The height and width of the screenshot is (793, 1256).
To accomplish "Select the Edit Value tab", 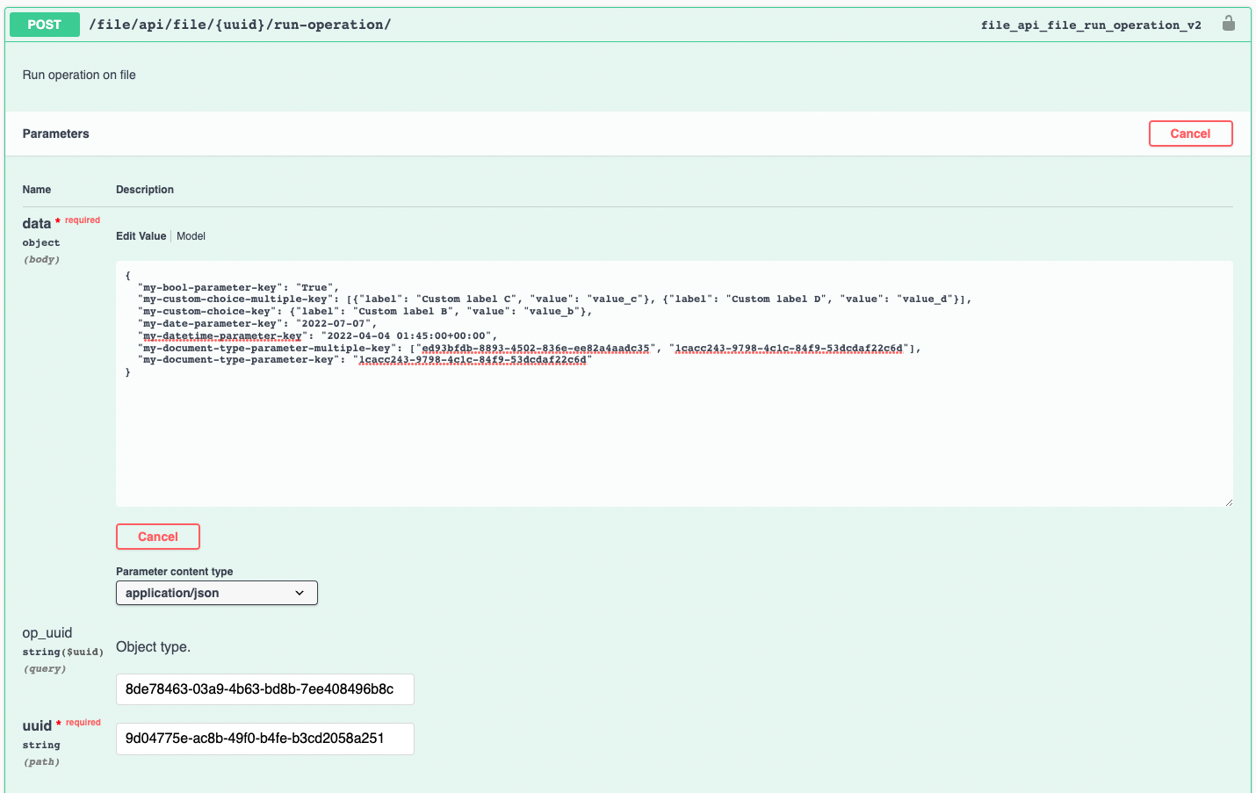I will [x=141, y=236].
